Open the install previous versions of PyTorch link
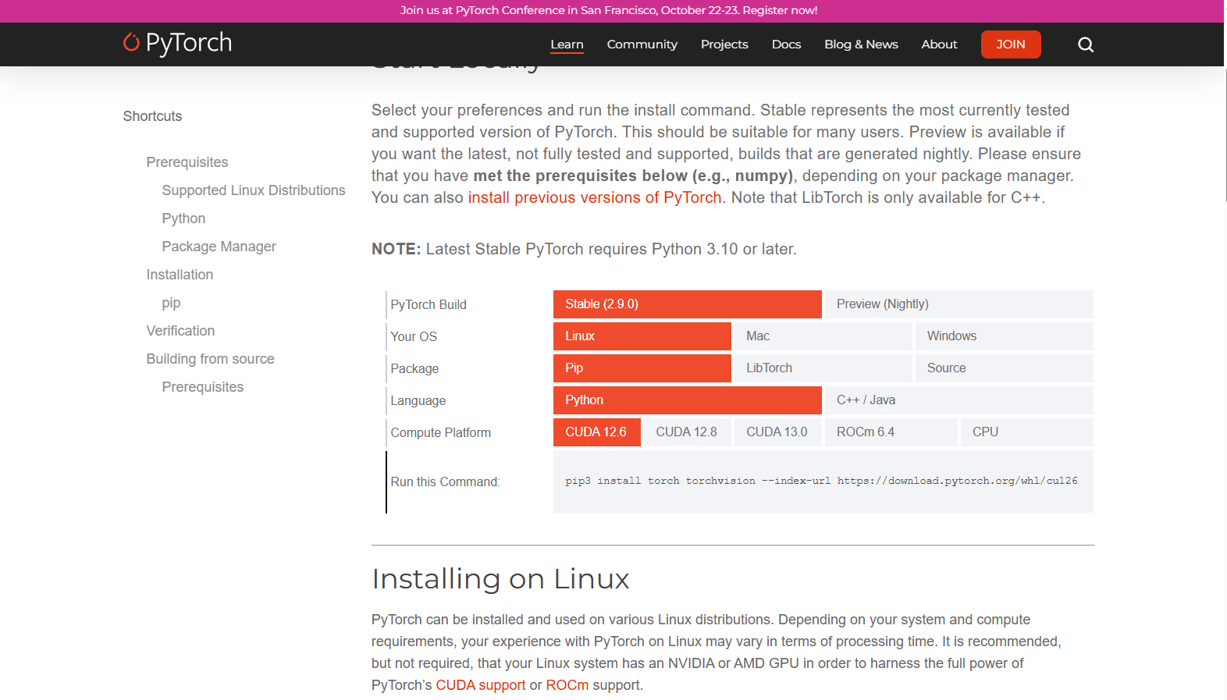The height and width of the screenshot is (700, 1227). point(595,197)
